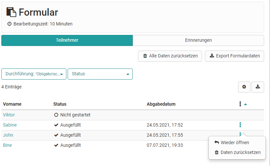The width and height of the screenshot is (270, 166).
Task: Open participant Bine's link
Action: (x=7, y=145)
